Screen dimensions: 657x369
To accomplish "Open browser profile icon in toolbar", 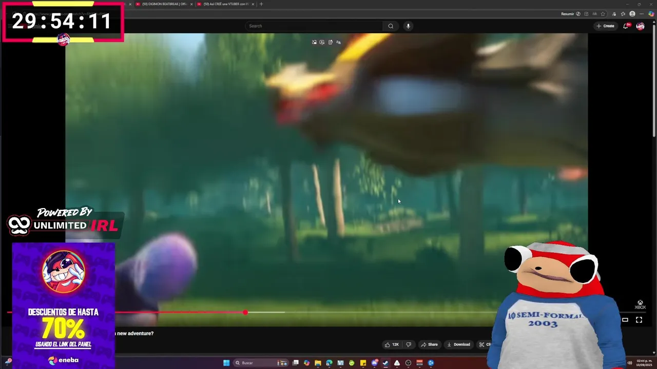I will tap(632, 14).
